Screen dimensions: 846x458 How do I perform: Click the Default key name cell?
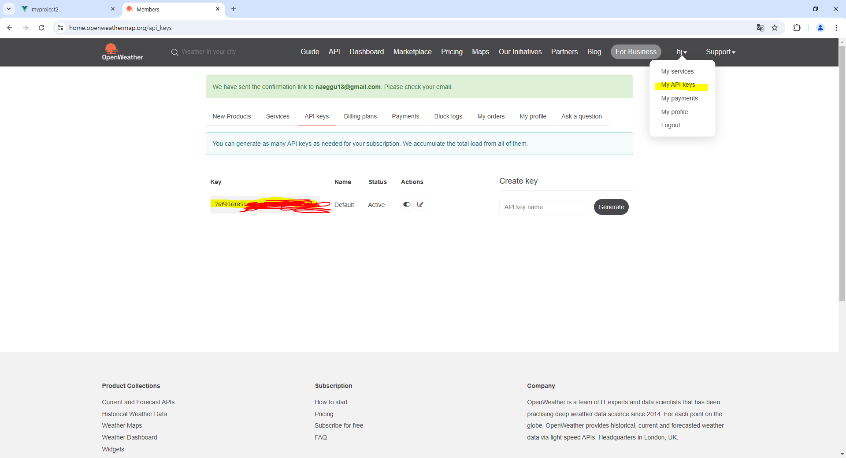344,205
